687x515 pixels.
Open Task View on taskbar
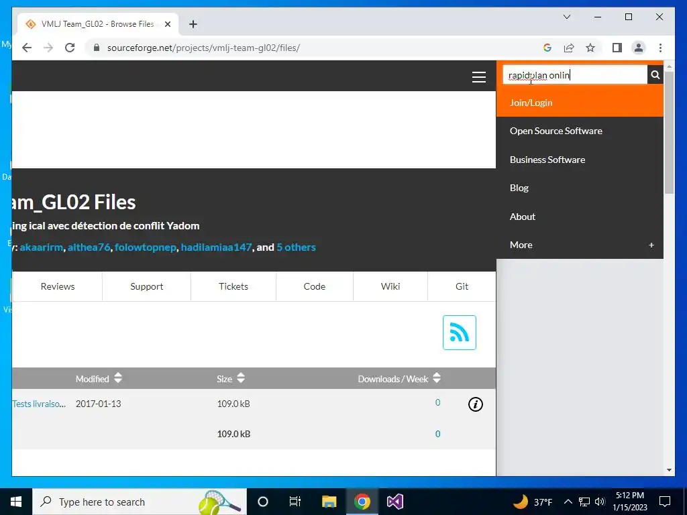pyautogui.click(x=295, y=502)
